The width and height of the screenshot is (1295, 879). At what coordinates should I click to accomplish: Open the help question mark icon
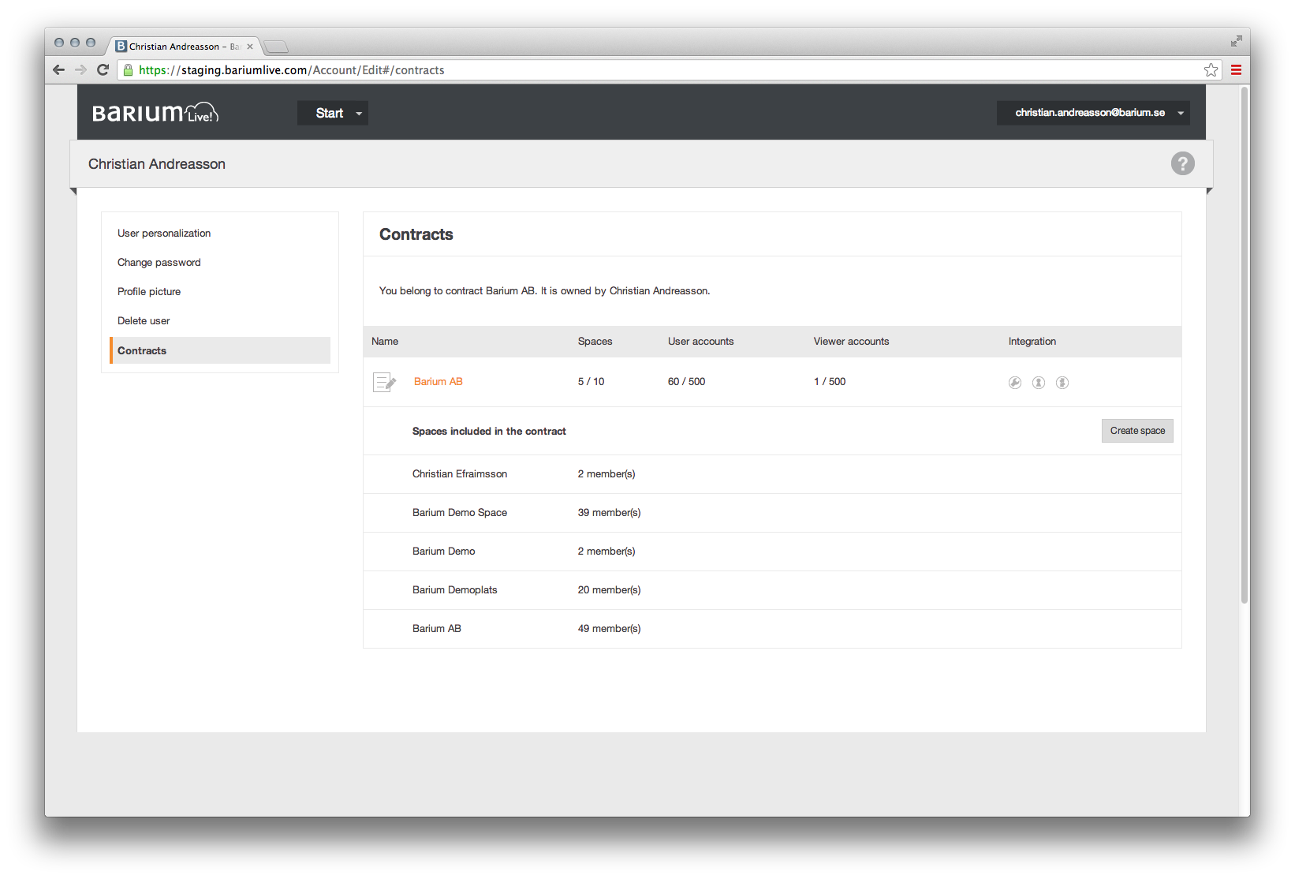(1182, 163)
